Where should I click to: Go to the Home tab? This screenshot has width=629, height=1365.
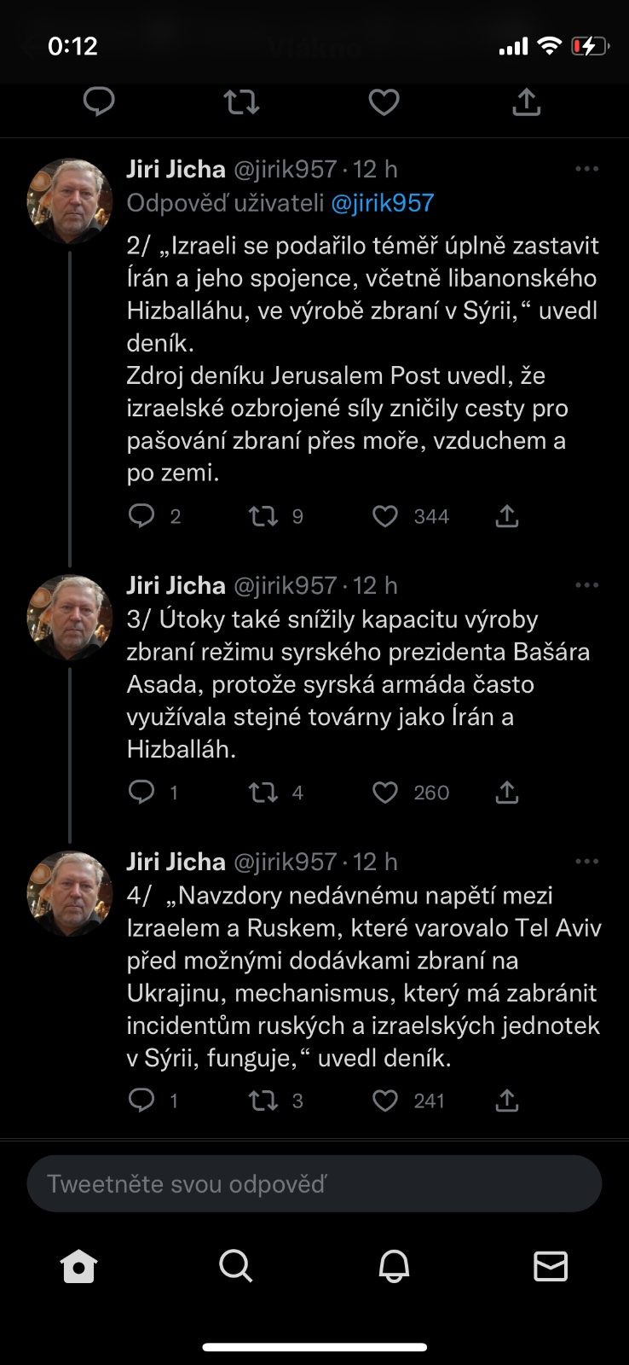click(x=79, y=1266)
